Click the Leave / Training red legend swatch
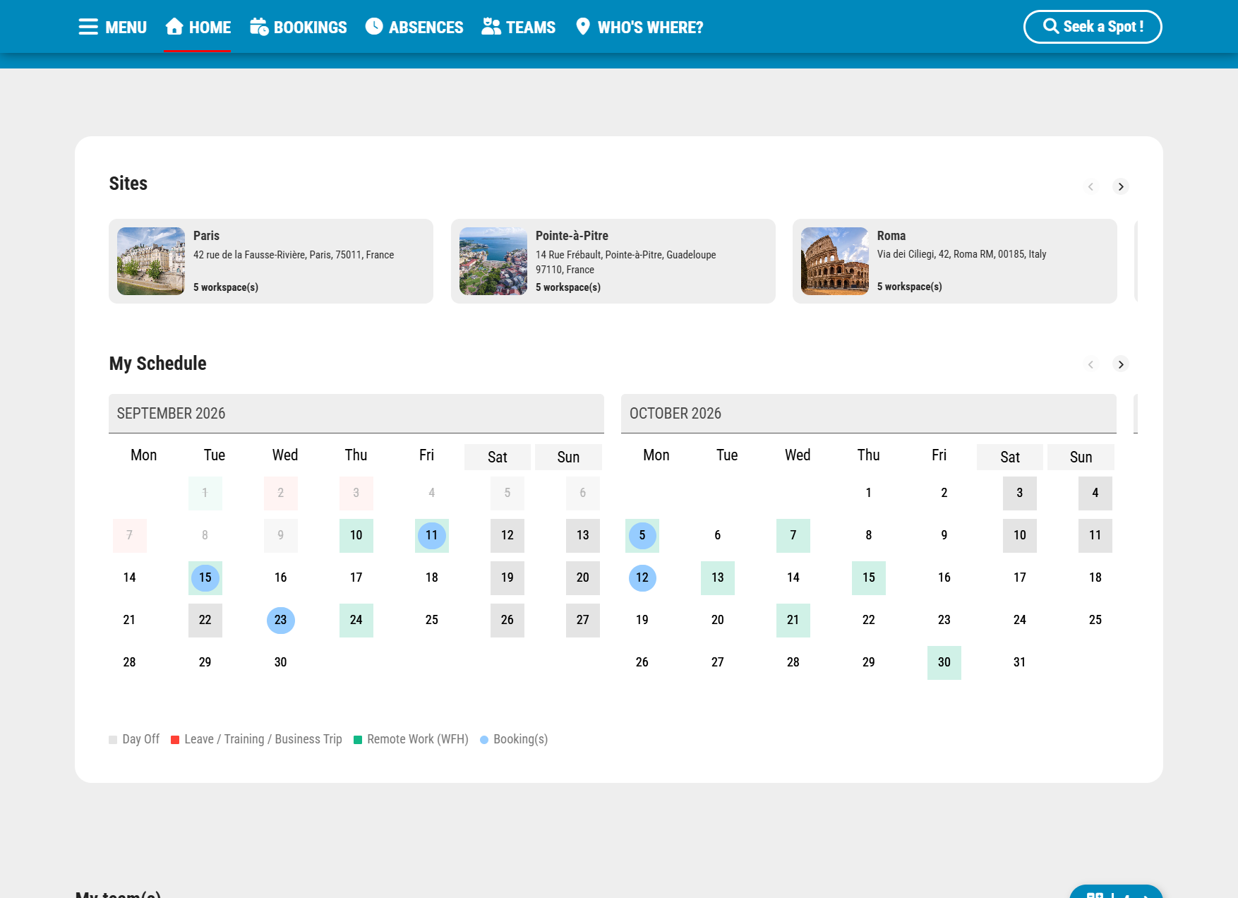The width and height of the screenshot is (1238, 898). pos(175,740)
